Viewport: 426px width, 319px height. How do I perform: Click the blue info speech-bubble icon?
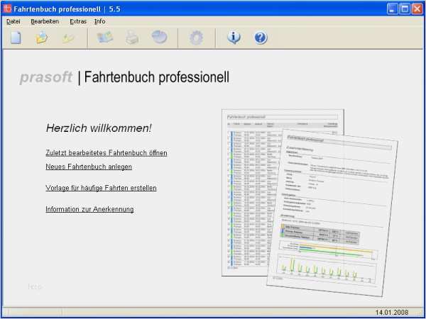click(x=234, y=38)
